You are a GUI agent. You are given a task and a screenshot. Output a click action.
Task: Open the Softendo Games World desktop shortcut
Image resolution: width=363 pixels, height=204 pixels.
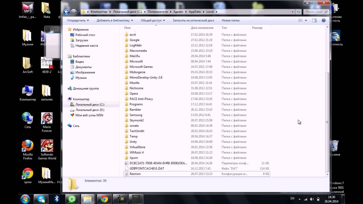coord(47,150)
